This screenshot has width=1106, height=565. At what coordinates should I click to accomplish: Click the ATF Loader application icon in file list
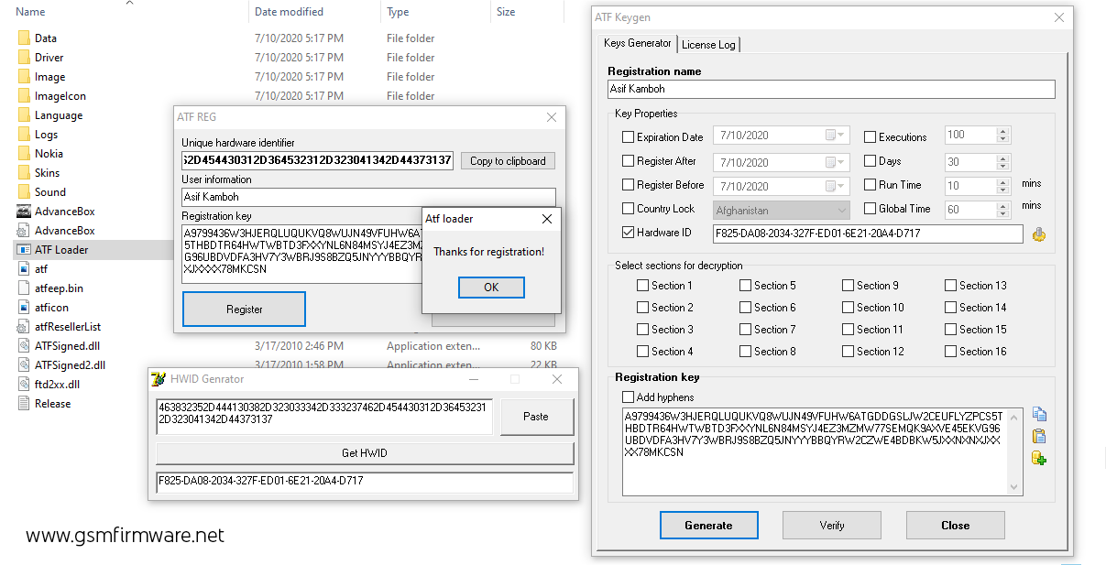point(24,250)
